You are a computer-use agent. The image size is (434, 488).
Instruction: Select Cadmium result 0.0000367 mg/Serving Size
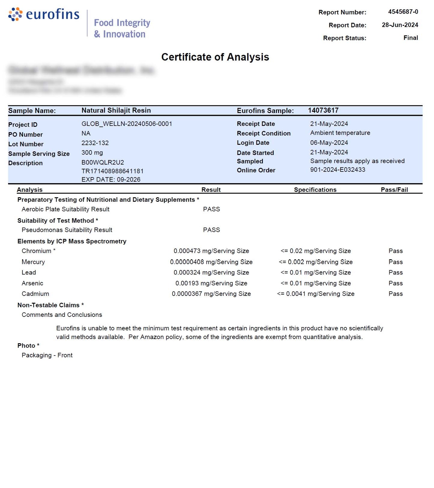pos(211,294)
